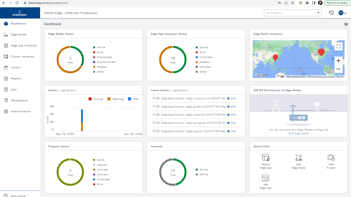351x197 pixels.
Task: Click the Add Project quick link icon
Action: 331,157
